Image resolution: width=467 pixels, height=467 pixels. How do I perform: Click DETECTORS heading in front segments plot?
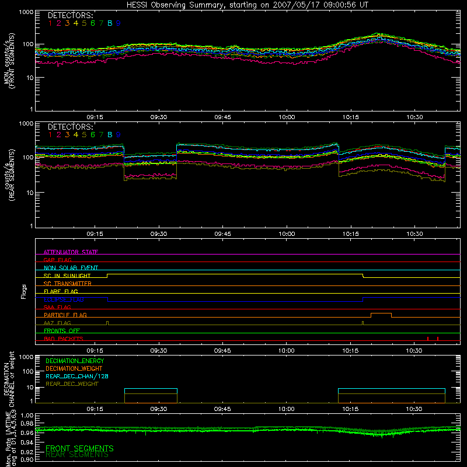coord(71,15)
